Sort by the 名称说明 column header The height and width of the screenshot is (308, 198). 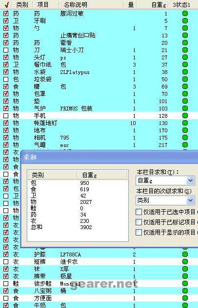[x=75, y=4]
